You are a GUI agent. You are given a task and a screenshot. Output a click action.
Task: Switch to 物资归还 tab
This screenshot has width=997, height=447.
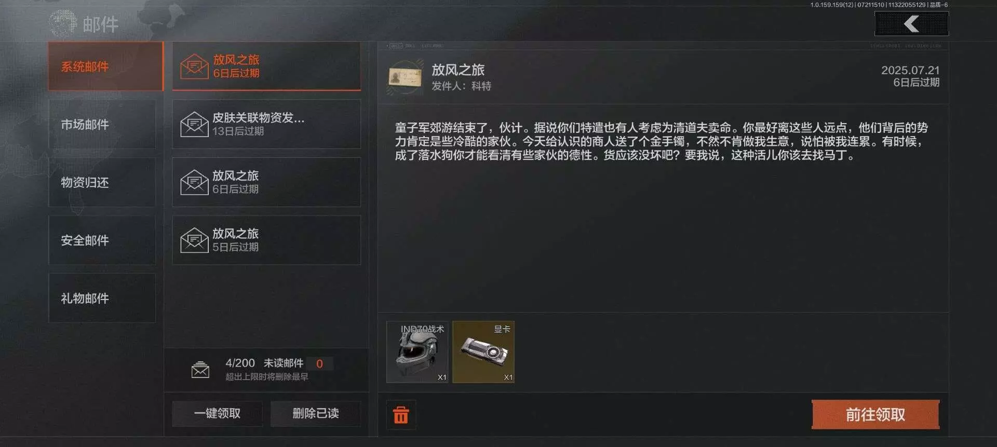(102, 183)
